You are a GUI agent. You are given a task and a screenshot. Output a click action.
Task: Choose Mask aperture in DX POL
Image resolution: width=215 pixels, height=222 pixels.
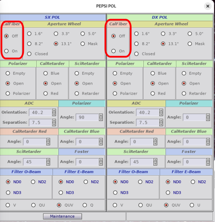pyautogui.click(x=190, y=44)
